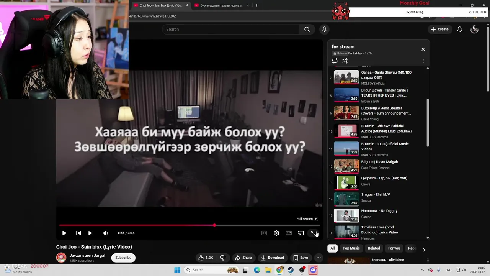Screen dimensions: 490x276
Task: Enter full screen mode
Action: pyautogui.click(x=313, y=233)
